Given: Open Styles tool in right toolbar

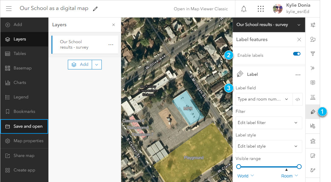Looking at the screenshot, I should (x=313, y=39).
